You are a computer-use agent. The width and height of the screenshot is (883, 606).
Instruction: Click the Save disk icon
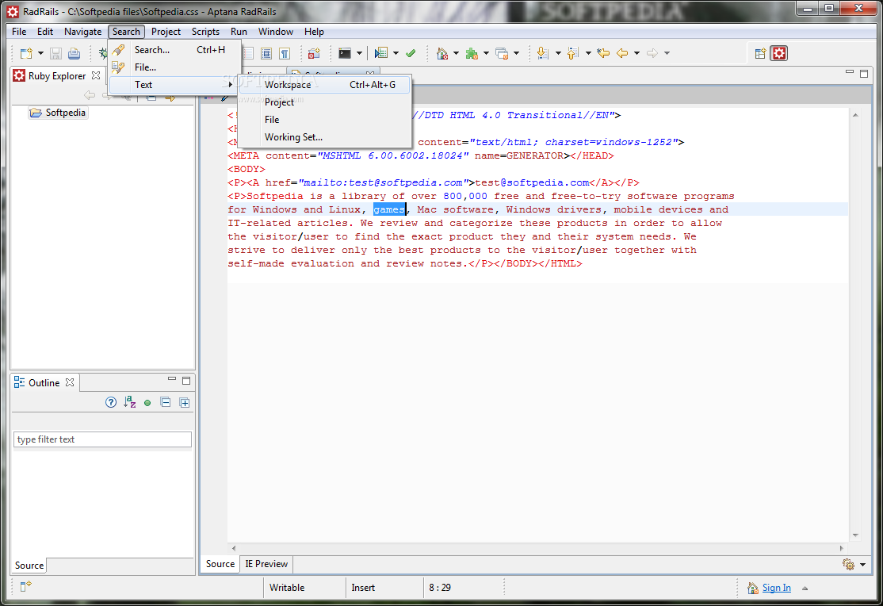(55, 54)
